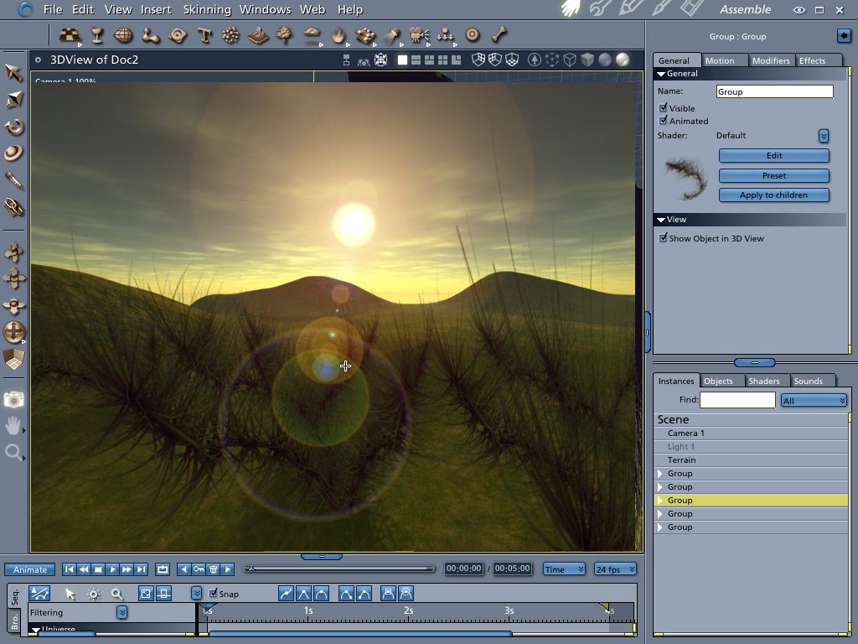The image size is (858, 644).
Task: Select the Text tool in the top toolbar
Action: [x=204, y=35]
